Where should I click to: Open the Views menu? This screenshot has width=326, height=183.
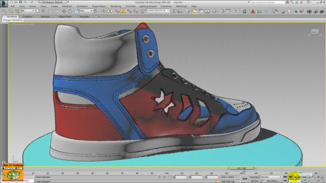coord(43,6)
